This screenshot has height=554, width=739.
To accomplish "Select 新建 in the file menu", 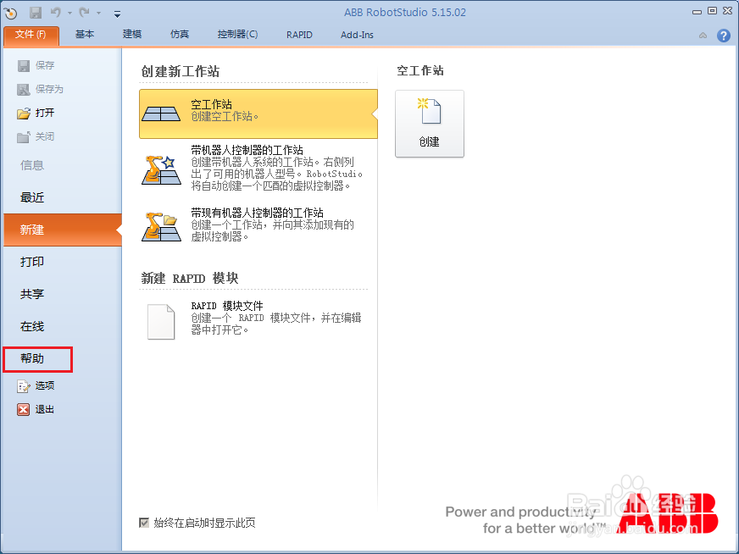I will [x=62, y=230].
